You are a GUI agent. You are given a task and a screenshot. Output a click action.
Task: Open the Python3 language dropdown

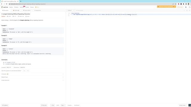click(70, 10)
